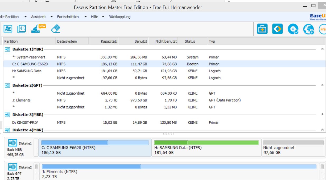Collapse the Diskette 3(MBR) group
Image resolution: width=326 pixels, height=180 pixels.
click(322, 114)
